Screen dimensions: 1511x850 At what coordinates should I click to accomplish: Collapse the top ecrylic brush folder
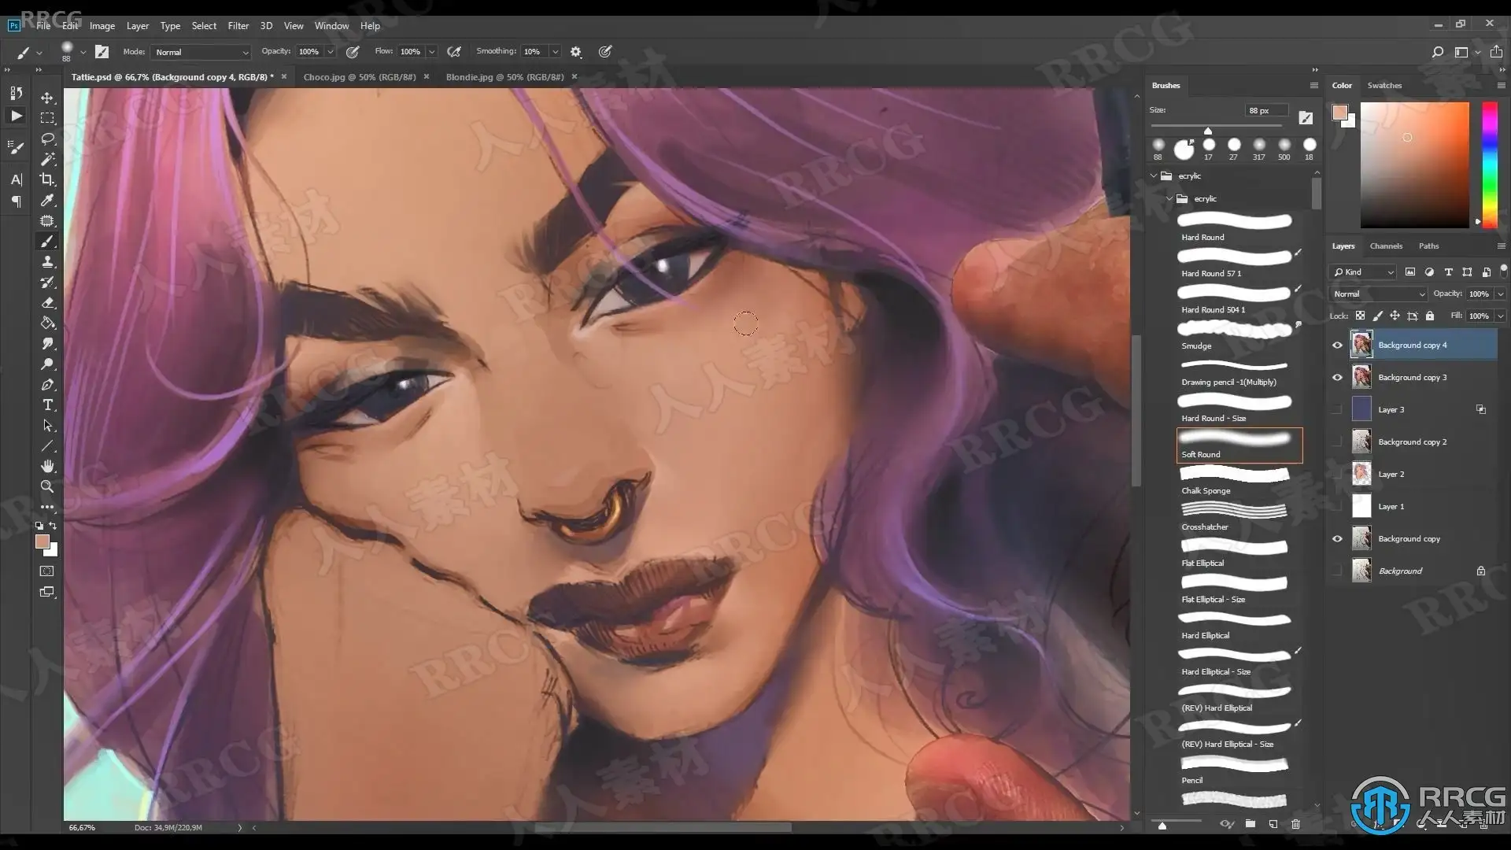[1154, 176]
